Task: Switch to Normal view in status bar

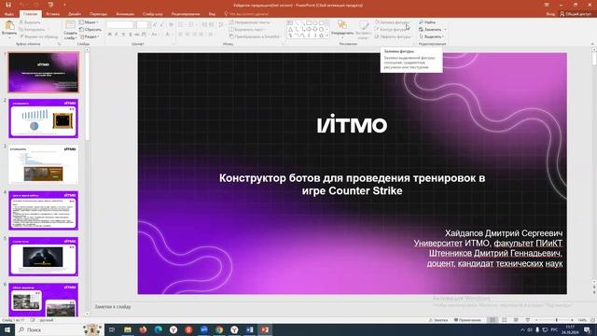Action: (493, 320)
